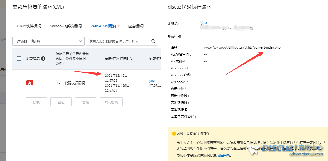Click the yellow warning icon in risk notice
This screenshot has width=328, height=161.
click(x=174, y=134)
